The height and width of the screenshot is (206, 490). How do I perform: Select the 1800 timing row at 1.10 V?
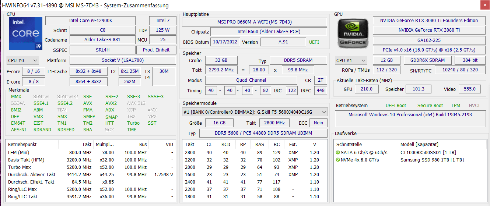tap(255, 196)
